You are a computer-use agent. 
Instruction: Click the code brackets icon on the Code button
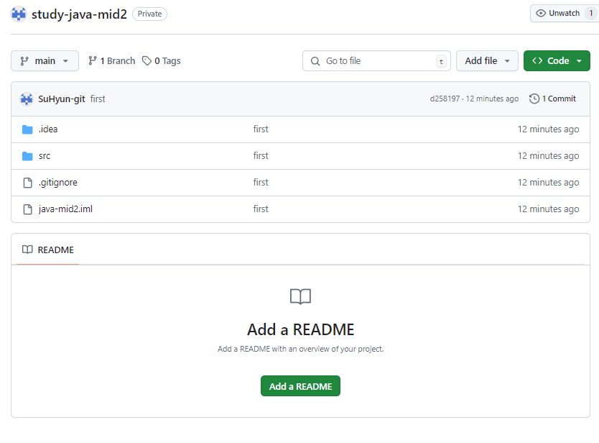coord(537,60)
